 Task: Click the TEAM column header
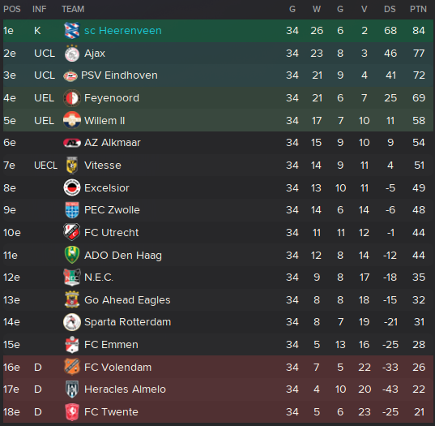(73, 9)
